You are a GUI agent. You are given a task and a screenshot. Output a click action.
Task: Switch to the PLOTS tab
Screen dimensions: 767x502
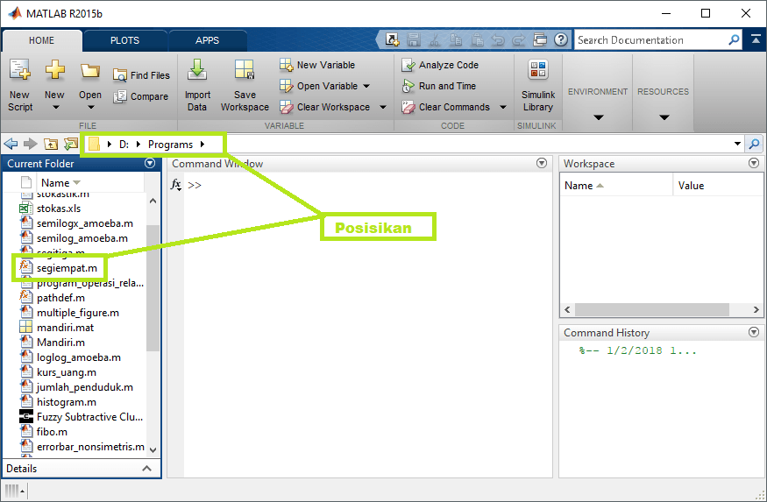coord(124,40)
